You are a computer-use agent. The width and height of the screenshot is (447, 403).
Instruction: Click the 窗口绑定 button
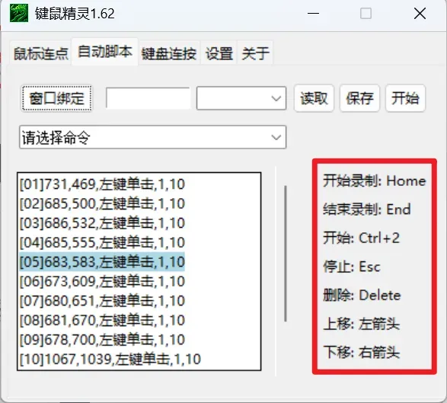tap(56, 98)
